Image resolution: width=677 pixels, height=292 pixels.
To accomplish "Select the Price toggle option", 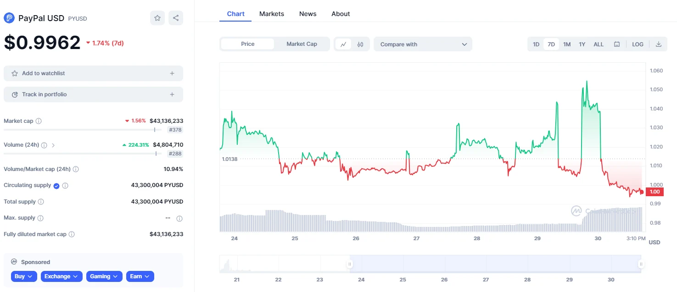I will click(248, 44).
